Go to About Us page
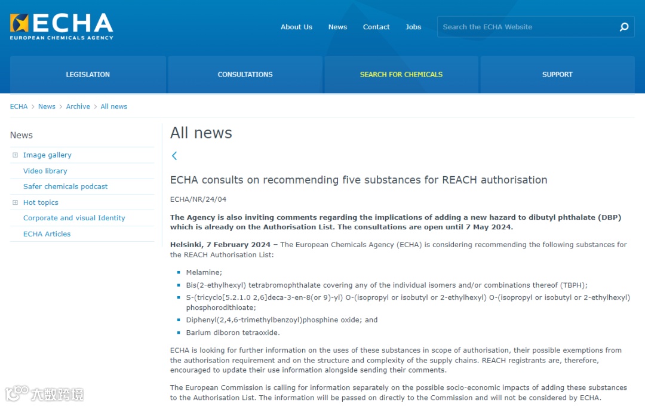Viewport: 645px width, 406px height. [x=297, y=27]
